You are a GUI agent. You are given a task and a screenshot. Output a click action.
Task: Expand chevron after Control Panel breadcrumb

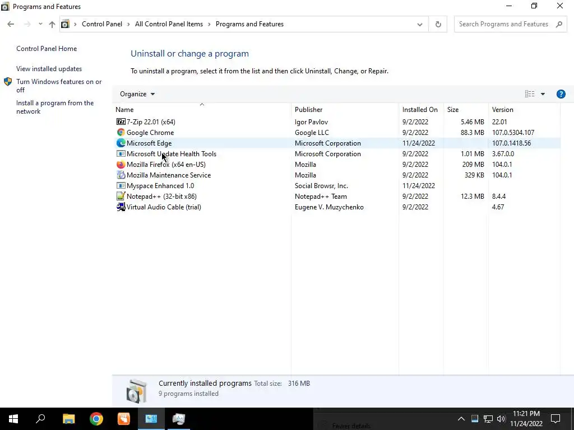pos(128,24)
